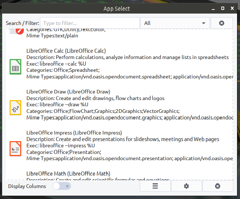Click Exec: libreoffice --calc %U line

click(x=56, y=63)
